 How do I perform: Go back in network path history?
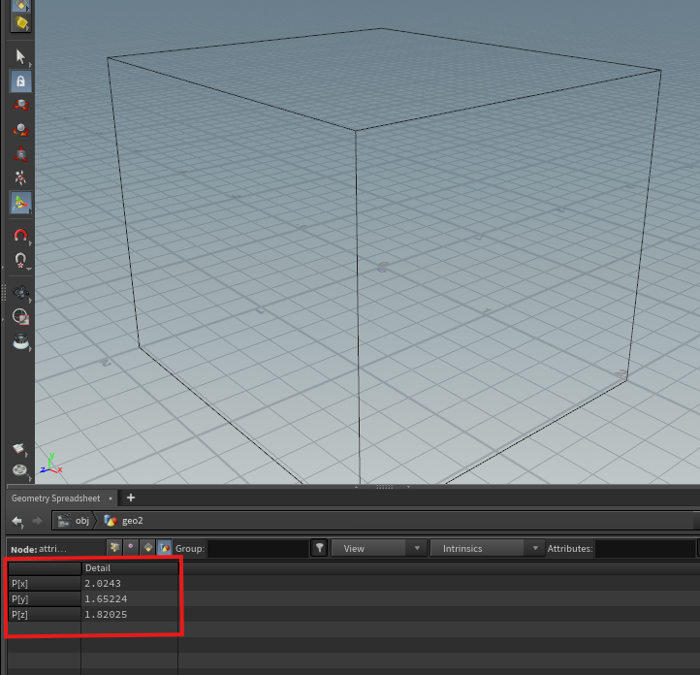click(x=17, y=521)
